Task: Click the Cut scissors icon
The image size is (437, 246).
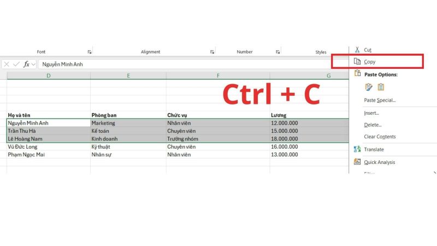Action: click(x=357, y=50)
